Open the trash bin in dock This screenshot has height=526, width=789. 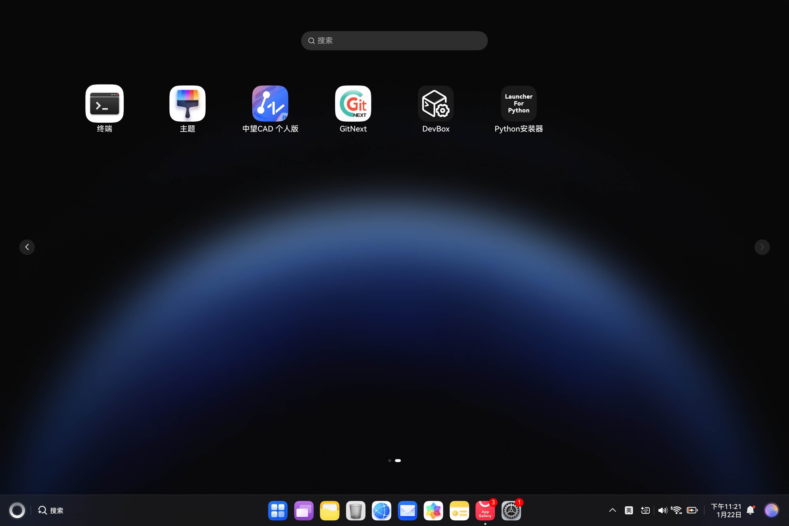coord(355,511)
